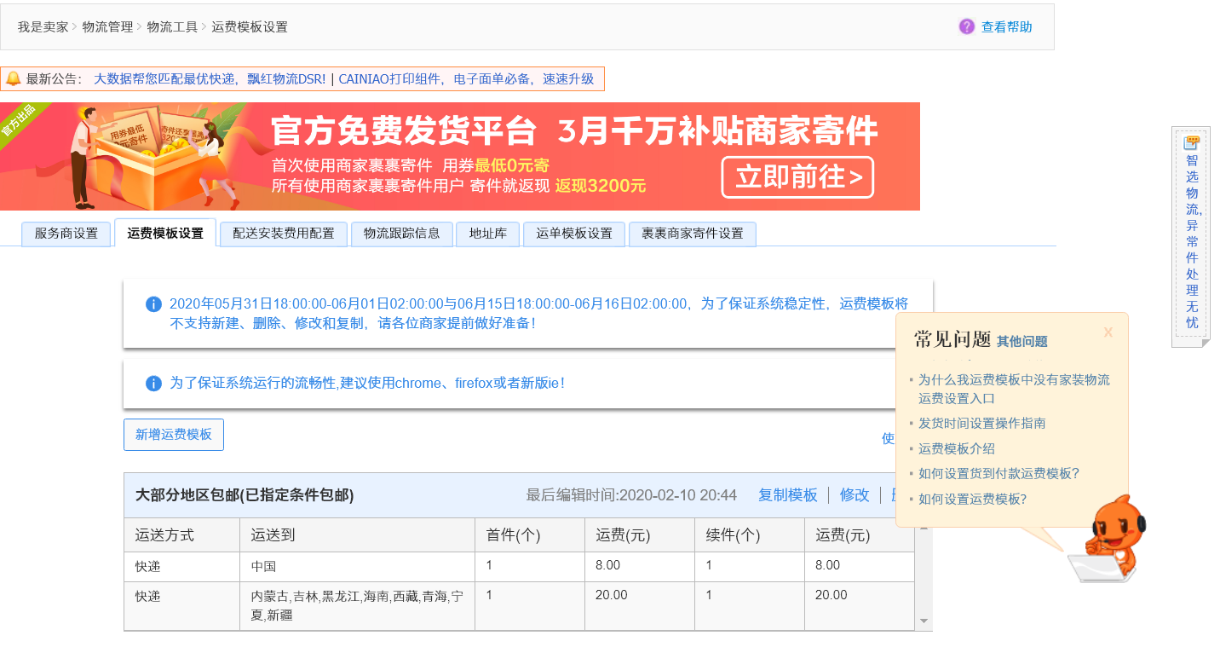Click the info icon on the maintenance notice
The width and height of the screenshot is (1220, 647).
[x=153, y=304]
